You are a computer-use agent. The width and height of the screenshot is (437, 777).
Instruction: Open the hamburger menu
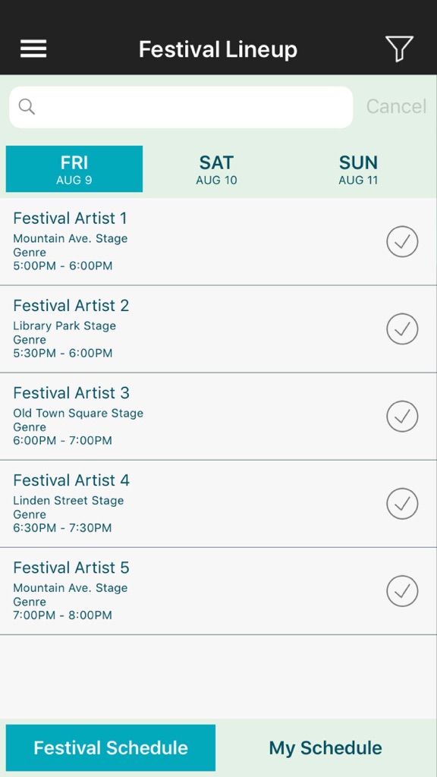tap(33, 49)
